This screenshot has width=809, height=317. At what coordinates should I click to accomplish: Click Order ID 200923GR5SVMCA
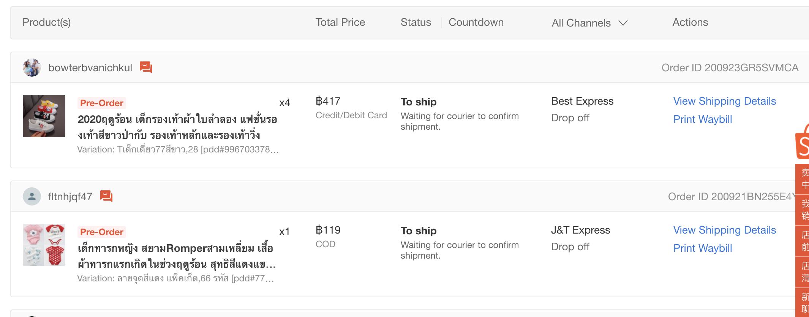730,68
